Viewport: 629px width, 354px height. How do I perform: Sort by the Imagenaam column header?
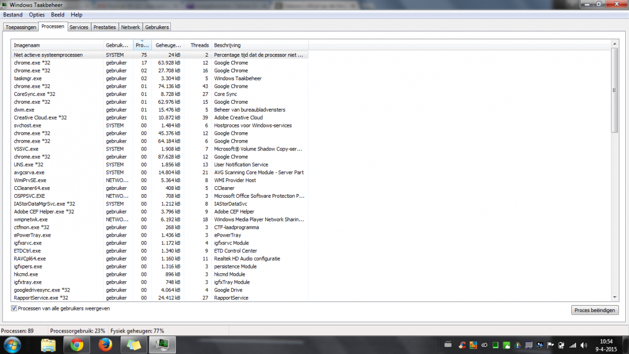point(58,45)
